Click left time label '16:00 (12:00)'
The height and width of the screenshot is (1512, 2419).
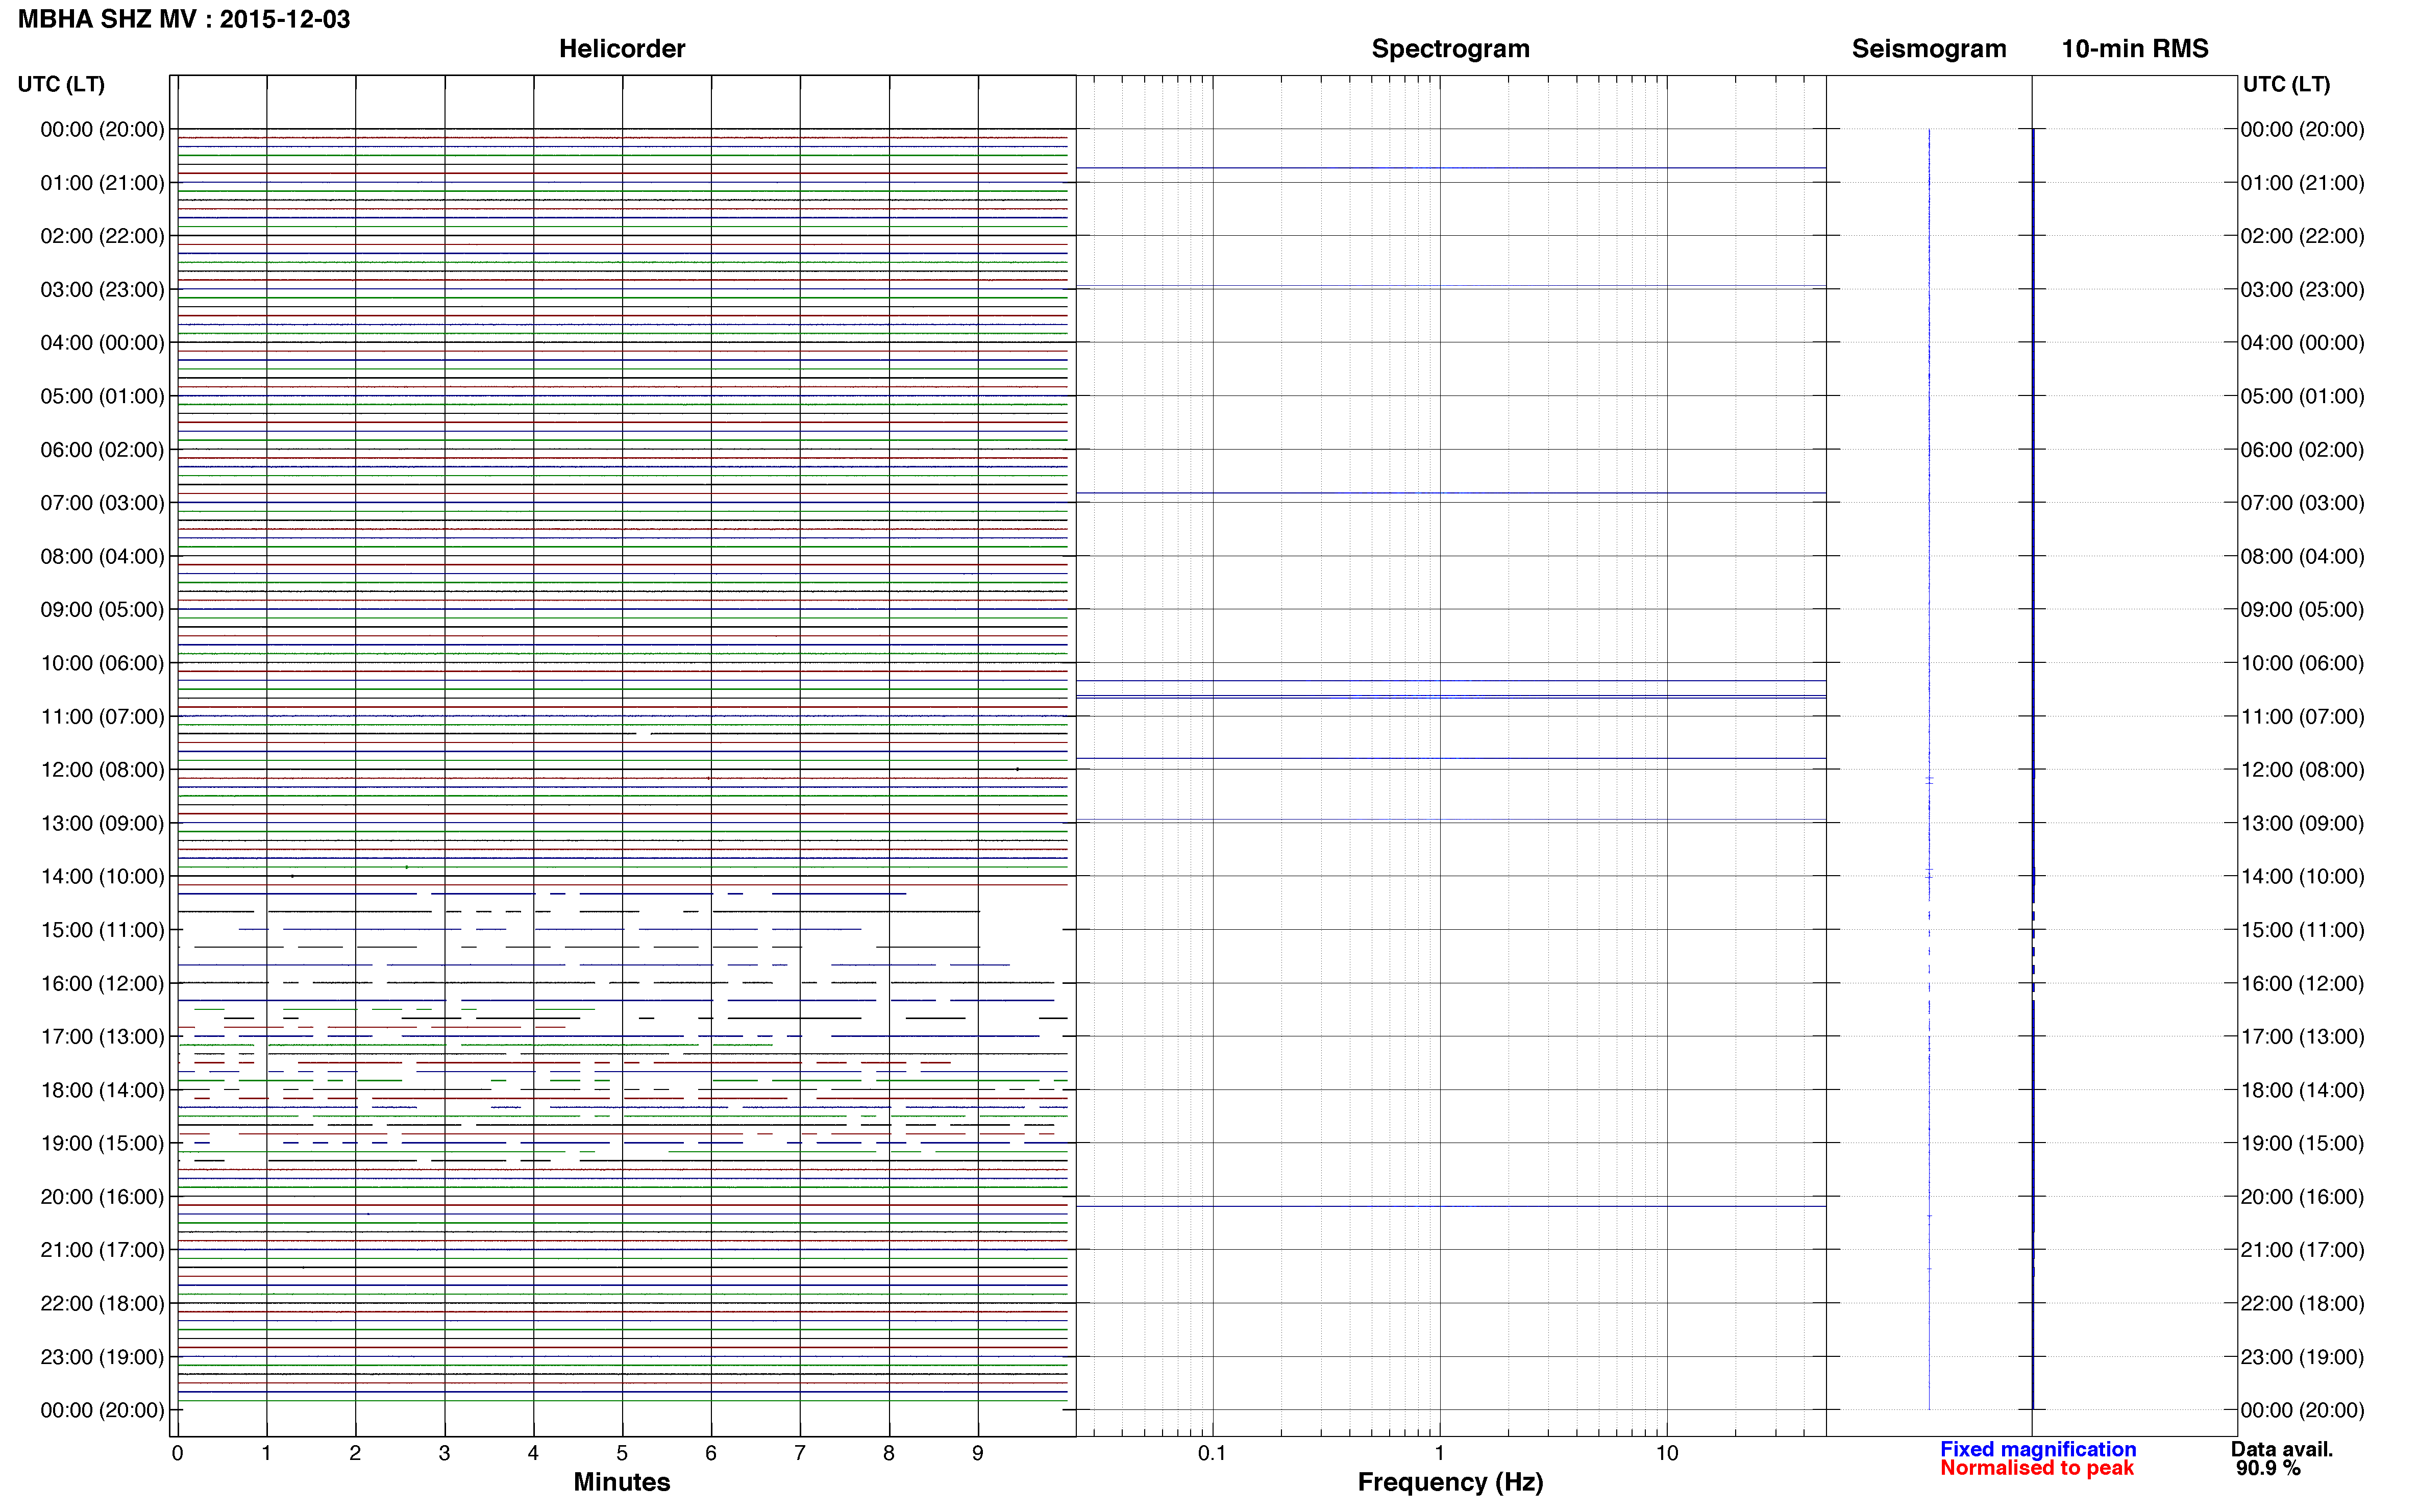(x=103, y=984)
